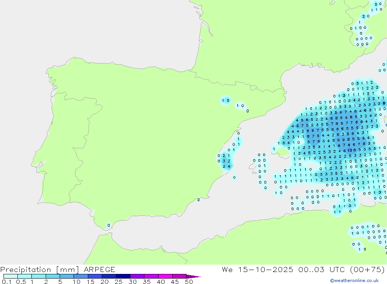
Task: Click the '1 2' rain patch over the Pyrenees
Action: pyautogui.click(x=226, y=101)
